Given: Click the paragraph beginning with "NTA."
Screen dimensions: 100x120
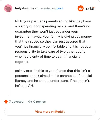Looking at the screenshot, I should coord(53,41).
